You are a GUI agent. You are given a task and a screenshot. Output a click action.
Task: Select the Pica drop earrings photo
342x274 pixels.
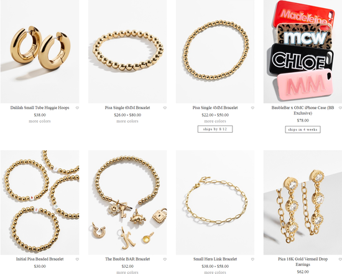(x=303, y=202)
